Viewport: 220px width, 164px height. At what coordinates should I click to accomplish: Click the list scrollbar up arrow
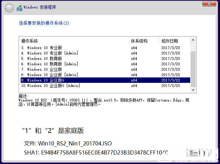[x=193, y=40]
